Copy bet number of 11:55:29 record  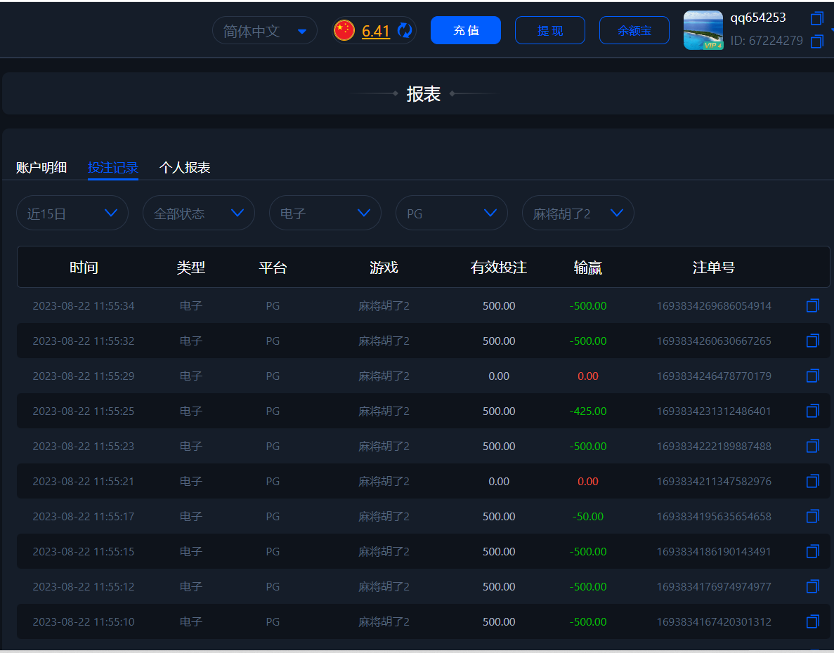[x=813, y=376]
